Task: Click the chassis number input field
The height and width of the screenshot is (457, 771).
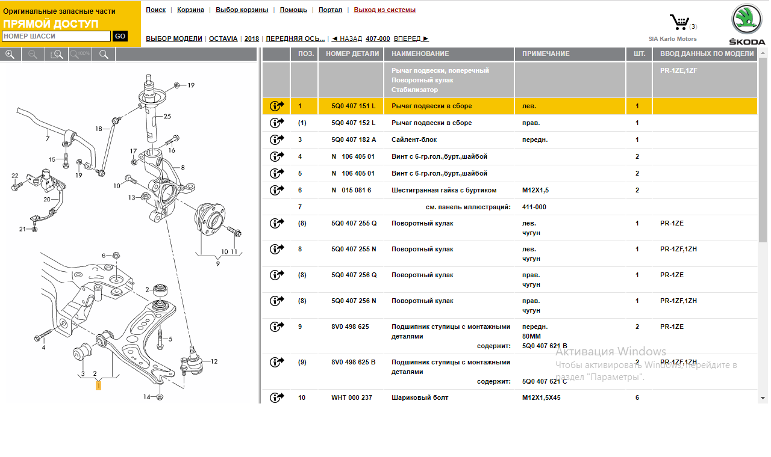Action: click(x=56, y=36)
